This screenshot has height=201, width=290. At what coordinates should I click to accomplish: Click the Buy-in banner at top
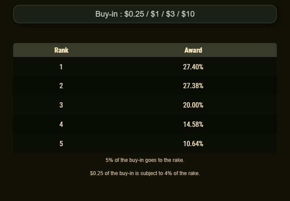[x=145, y=14]
